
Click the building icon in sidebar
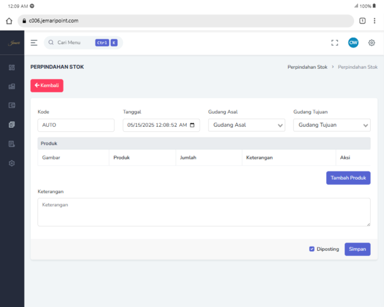(12, 87)
